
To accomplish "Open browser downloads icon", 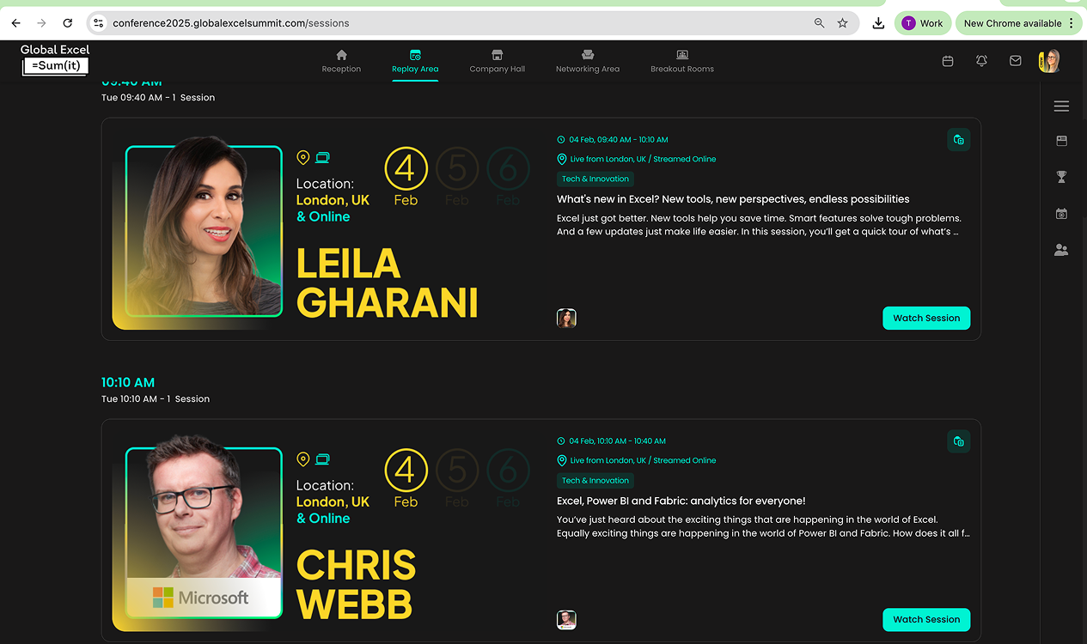I will pyautogui.click(x=878, y=23).
